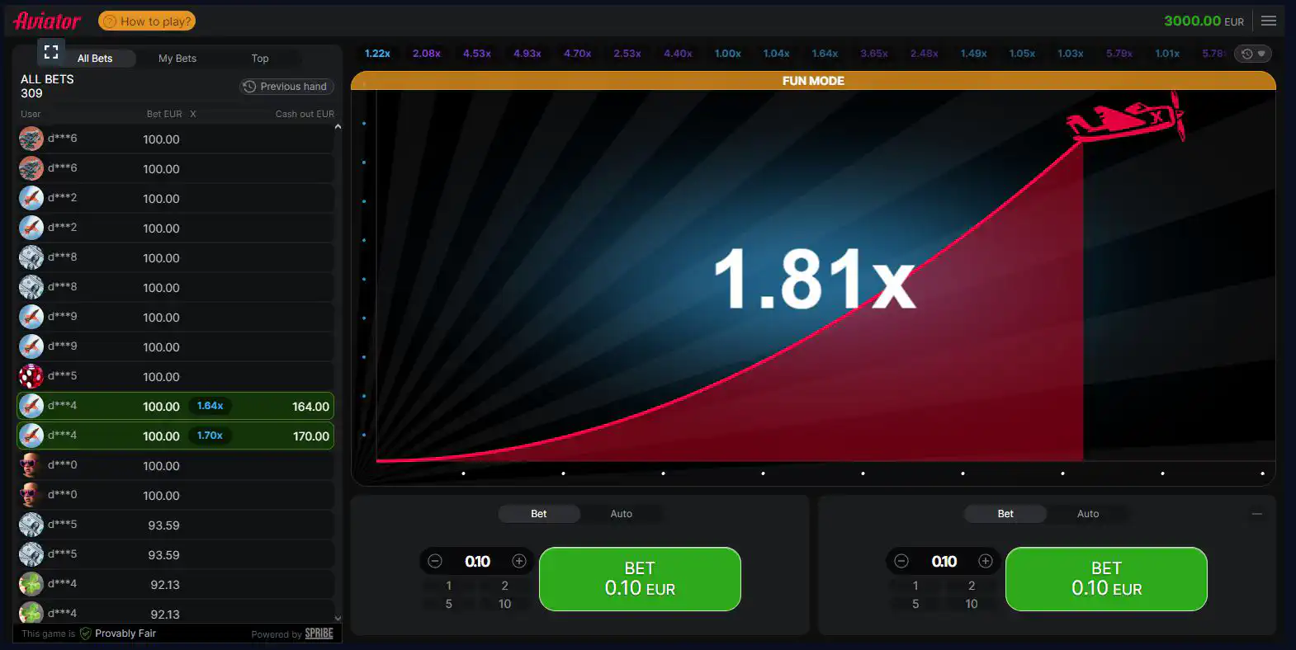Screen dimensions: 1296x650
Task: Click the Aviator logo
Action: point(47,21)
